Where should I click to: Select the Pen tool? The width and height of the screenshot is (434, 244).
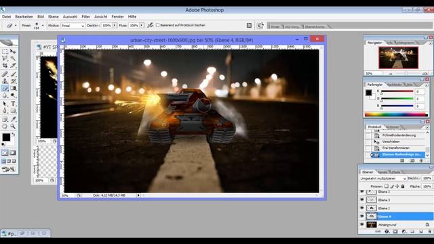pos(5,110)
